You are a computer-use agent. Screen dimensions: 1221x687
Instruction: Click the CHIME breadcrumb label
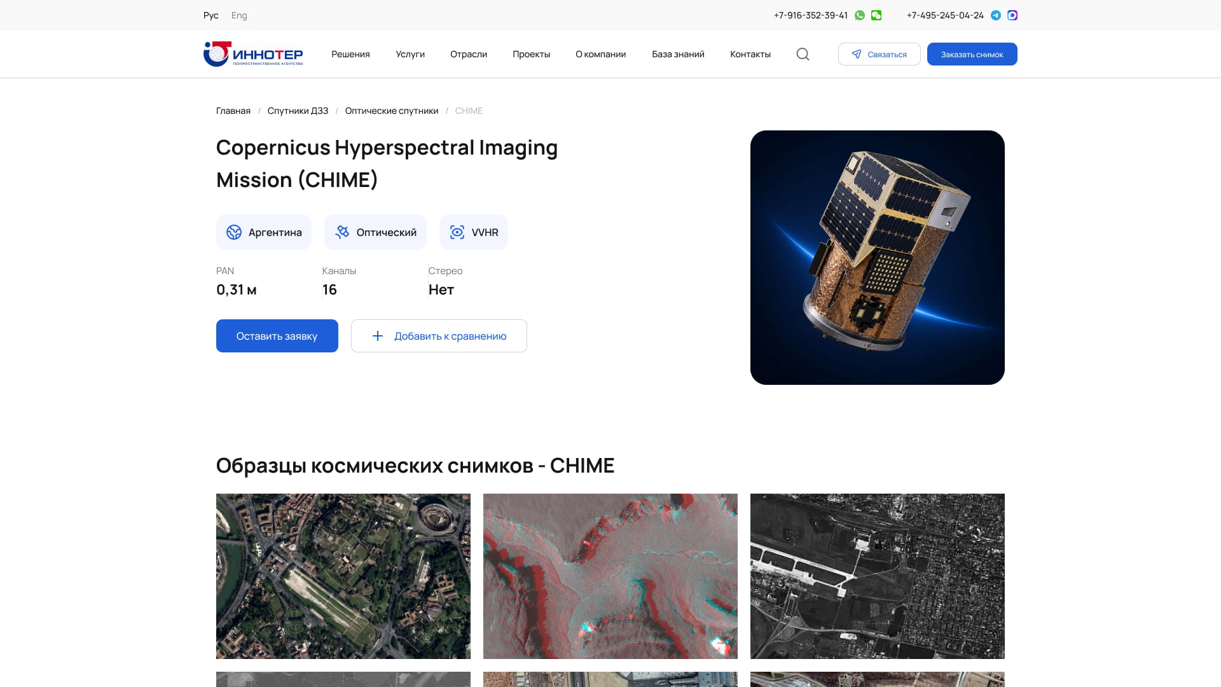click(469, 111)
